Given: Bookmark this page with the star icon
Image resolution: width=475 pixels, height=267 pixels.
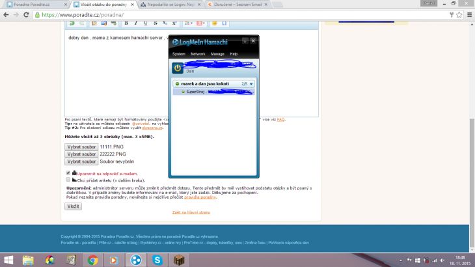Looking at the screenshot, I should 459,14.
